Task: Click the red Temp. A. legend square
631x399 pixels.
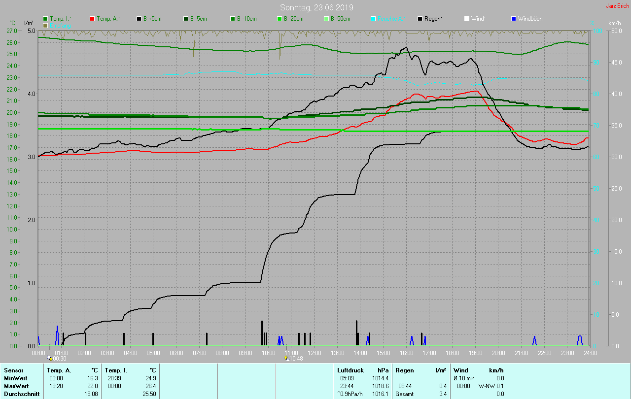Action: coord(93,19)
